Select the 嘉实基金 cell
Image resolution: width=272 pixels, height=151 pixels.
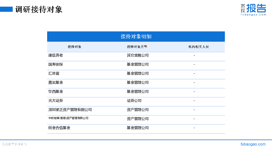(56, 82)
